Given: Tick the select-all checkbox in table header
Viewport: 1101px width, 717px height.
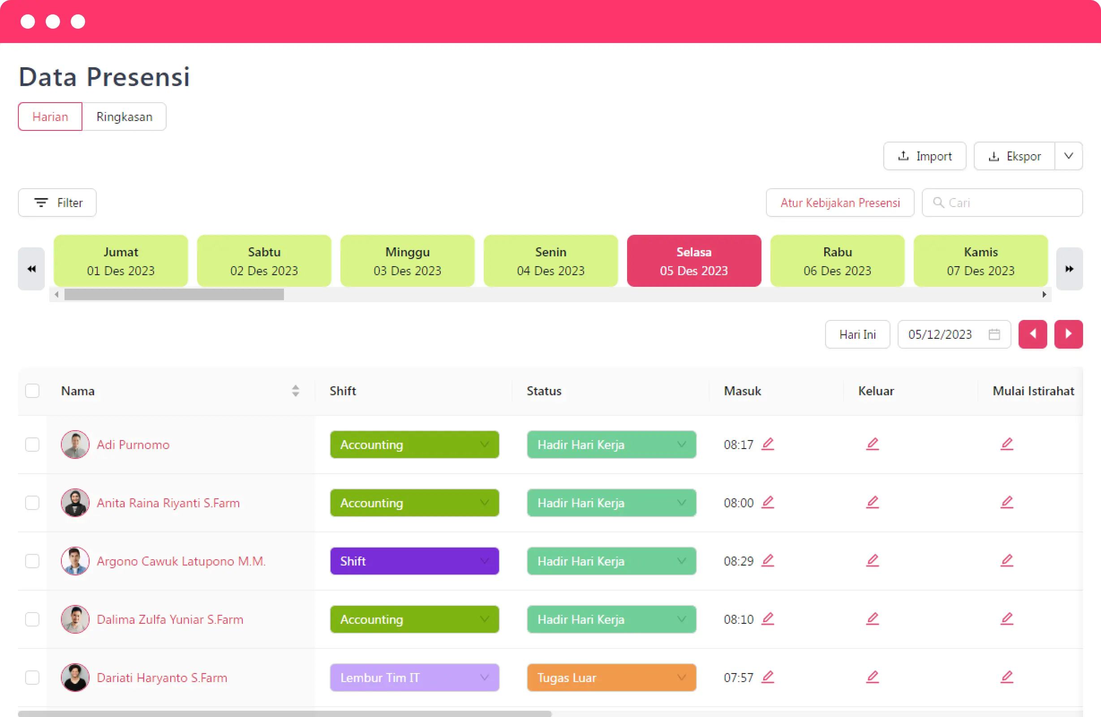Looking at the screenshot, I should tap(32, 391).
